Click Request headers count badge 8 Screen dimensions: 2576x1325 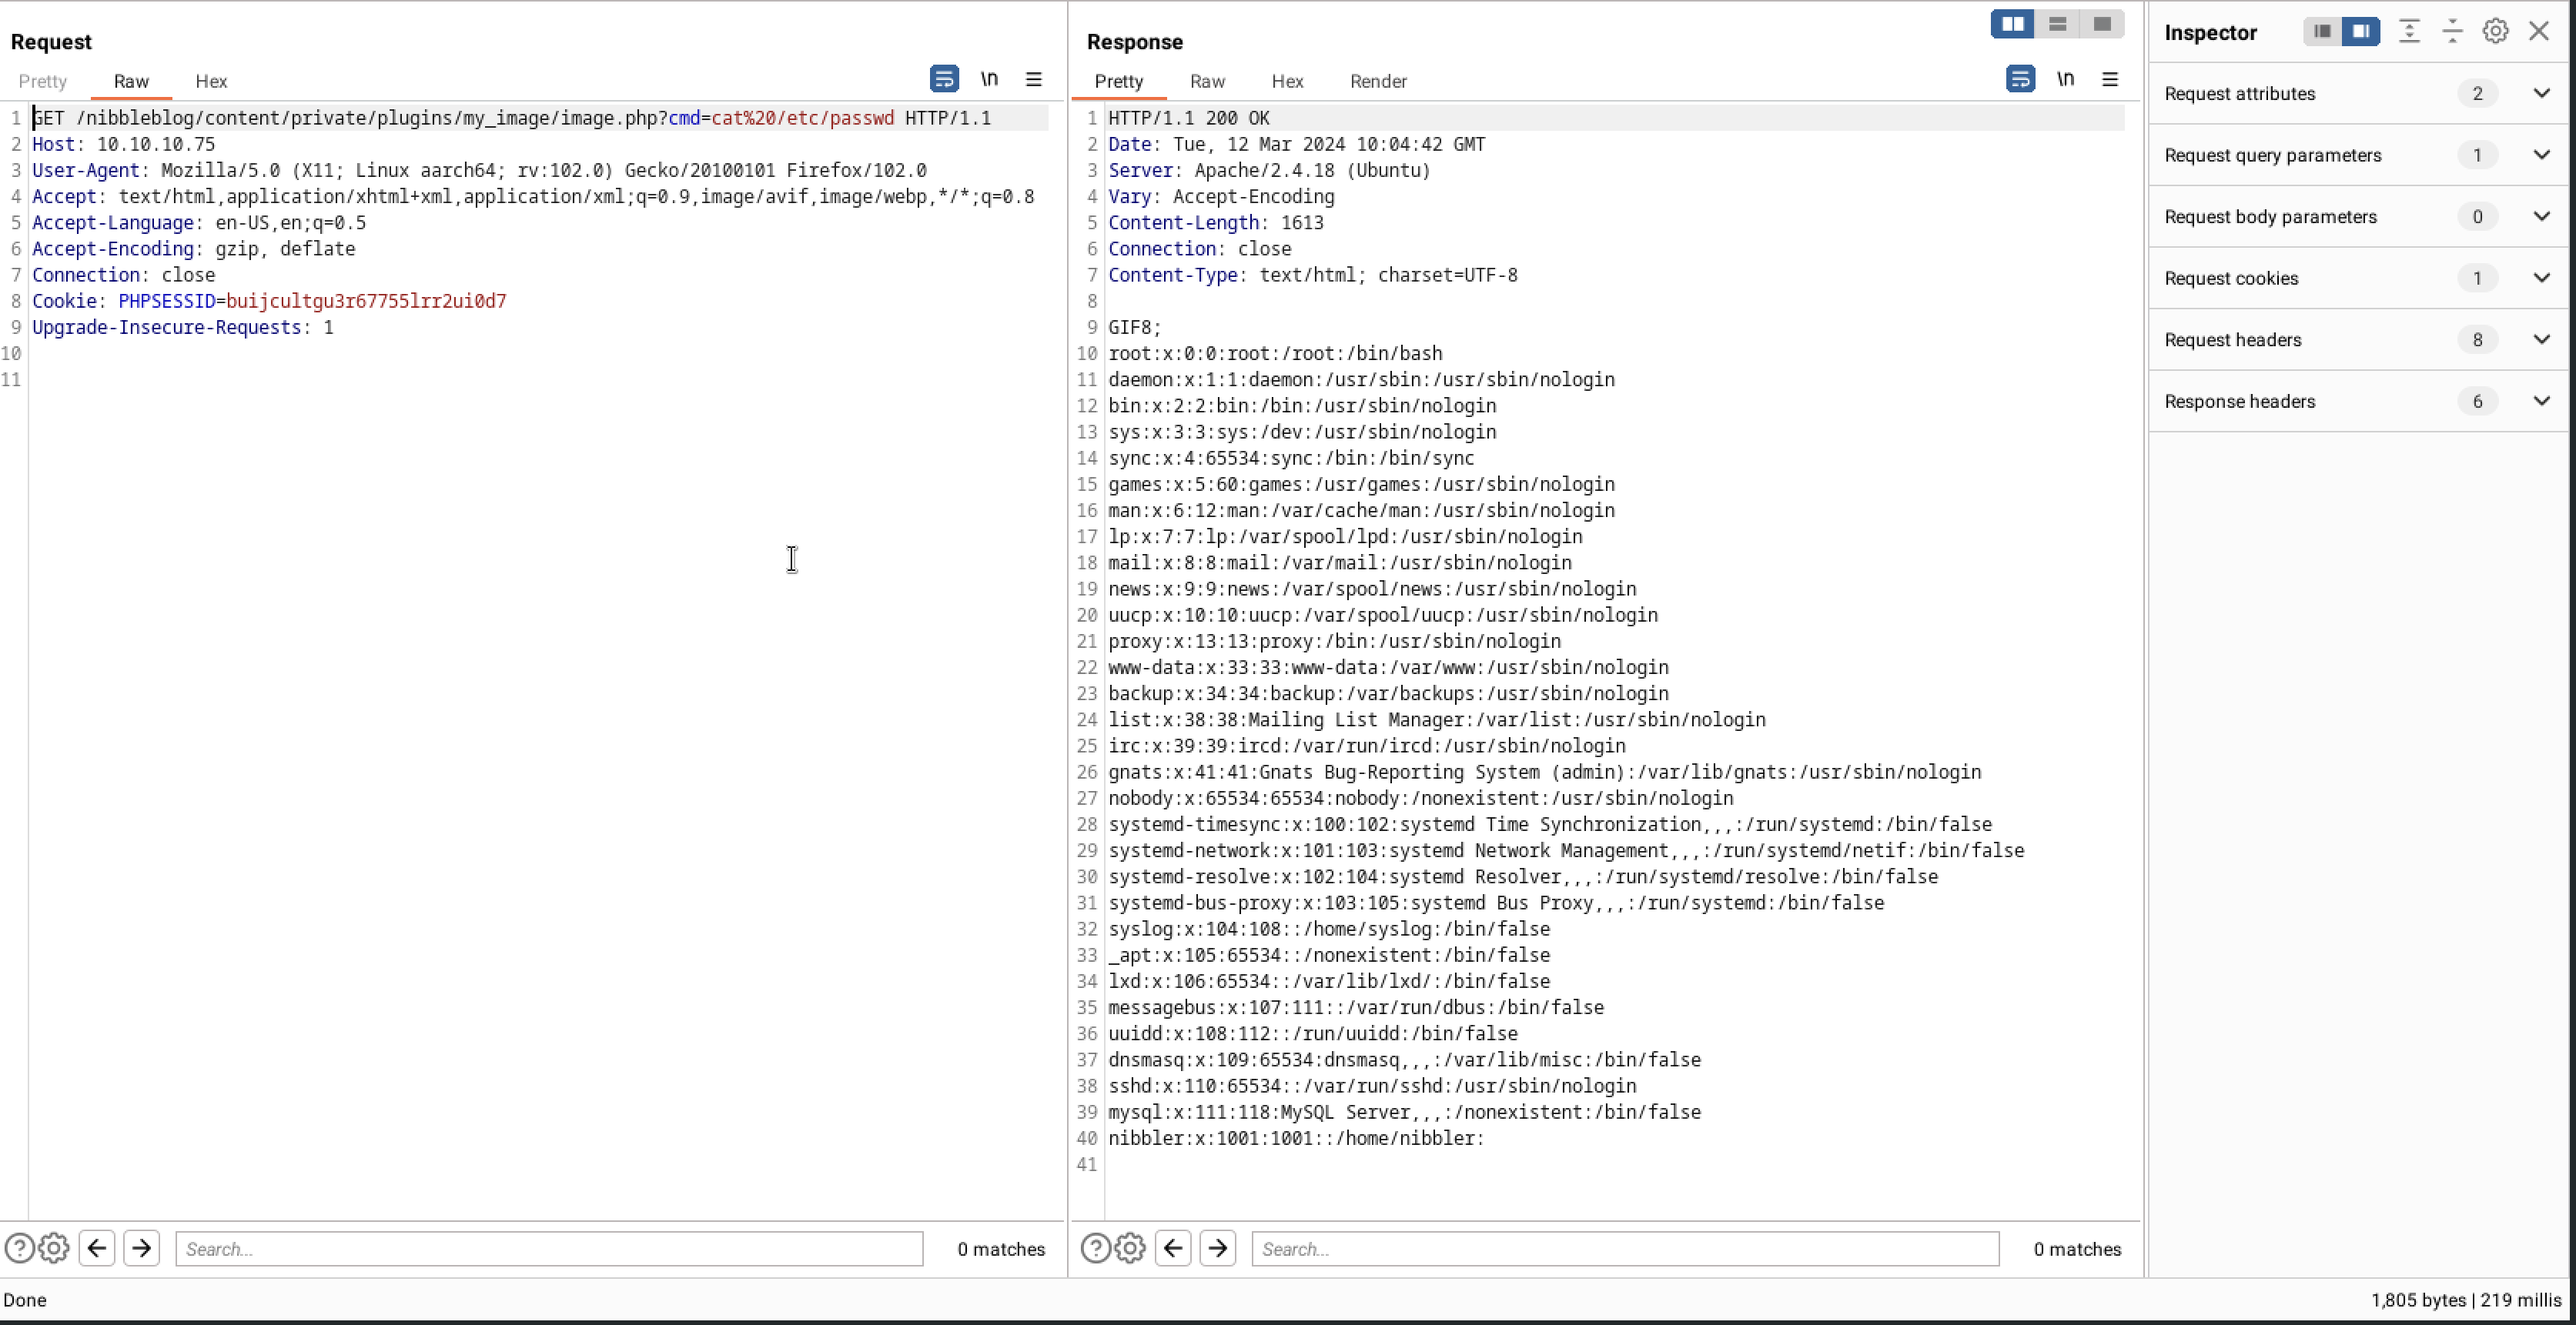coord(2477,340)
